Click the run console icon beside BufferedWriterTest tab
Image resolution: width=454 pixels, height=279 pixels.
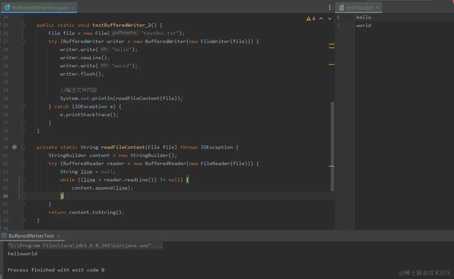coord(4,236)
